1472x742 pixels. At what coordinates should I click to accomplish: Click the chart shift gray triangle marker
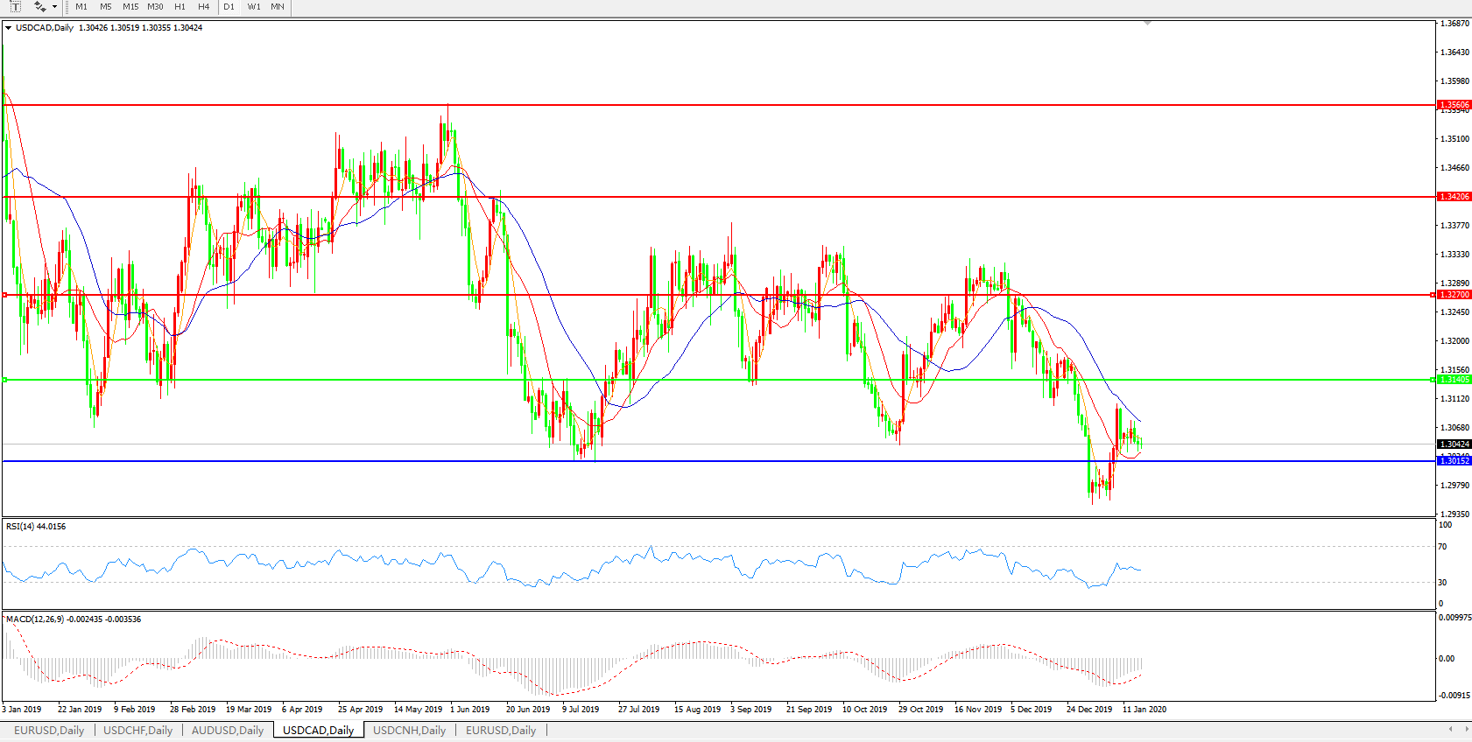click(1147, 24)
